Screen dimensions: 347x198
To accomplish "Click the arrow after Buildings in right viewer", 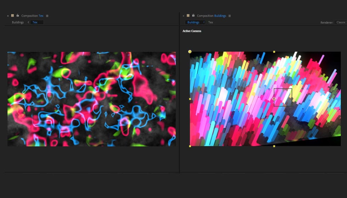I will [204, 22].
